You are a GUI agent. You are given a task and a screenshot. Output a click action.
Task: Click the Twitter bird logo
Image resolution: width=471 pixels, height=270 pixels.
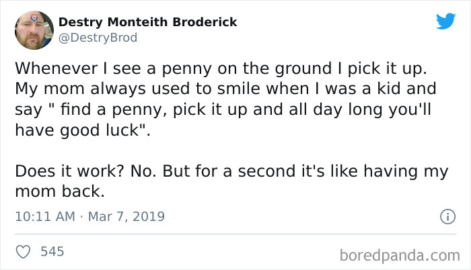(445, 21)
